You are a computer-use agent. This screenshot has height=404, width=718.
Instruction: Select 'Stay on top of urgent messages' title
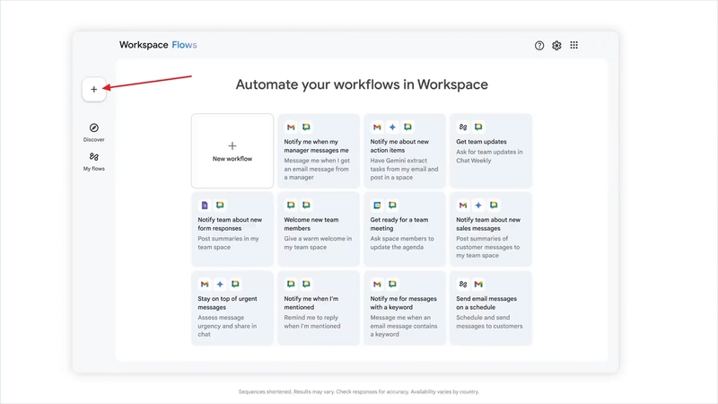[227, 303]
